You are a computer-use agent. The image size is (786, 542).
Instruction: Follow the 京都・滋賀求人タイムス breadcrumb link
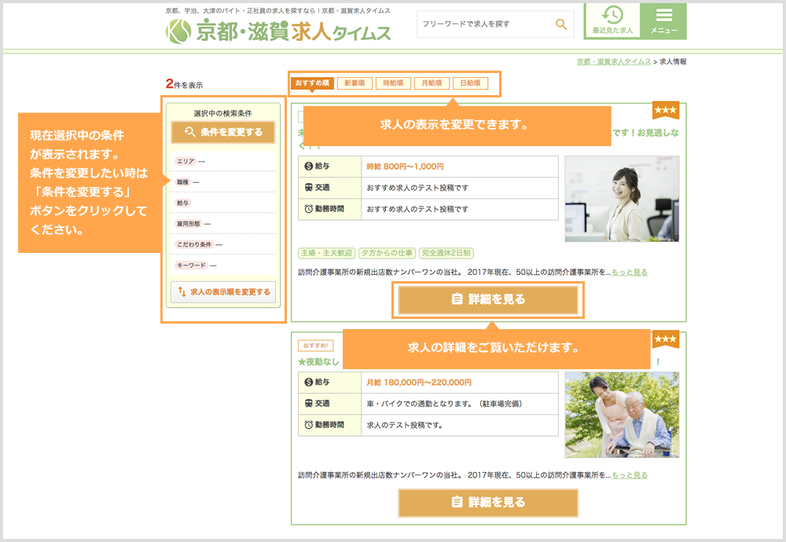click(x=613, y=61)
